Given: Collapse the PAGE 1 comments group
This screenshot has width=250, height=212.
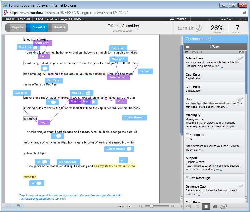Looking at the screenshot, I should point(187,52).
